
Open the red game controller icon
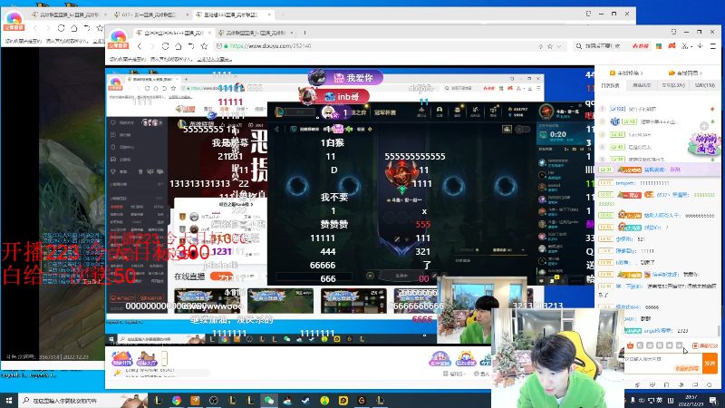tap(672, 46)
